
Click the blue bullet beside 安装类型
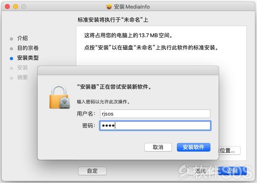click(x=11, y=58)
